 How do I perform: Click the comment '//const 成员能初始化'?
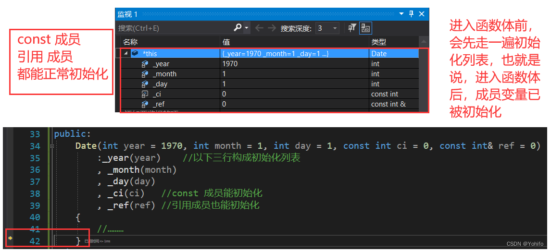click(x=212, y=193)
